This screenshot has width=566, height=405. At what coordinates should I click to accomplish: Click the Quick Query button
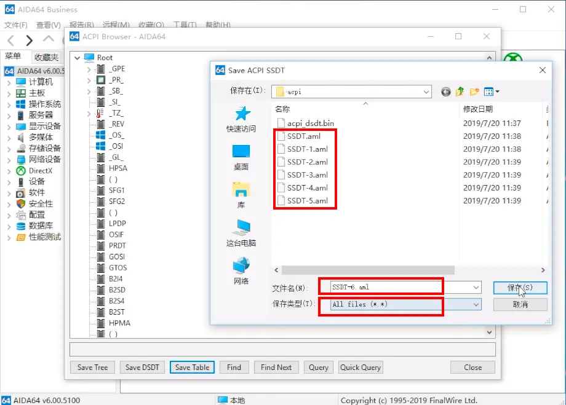click(x=361, y=368)
